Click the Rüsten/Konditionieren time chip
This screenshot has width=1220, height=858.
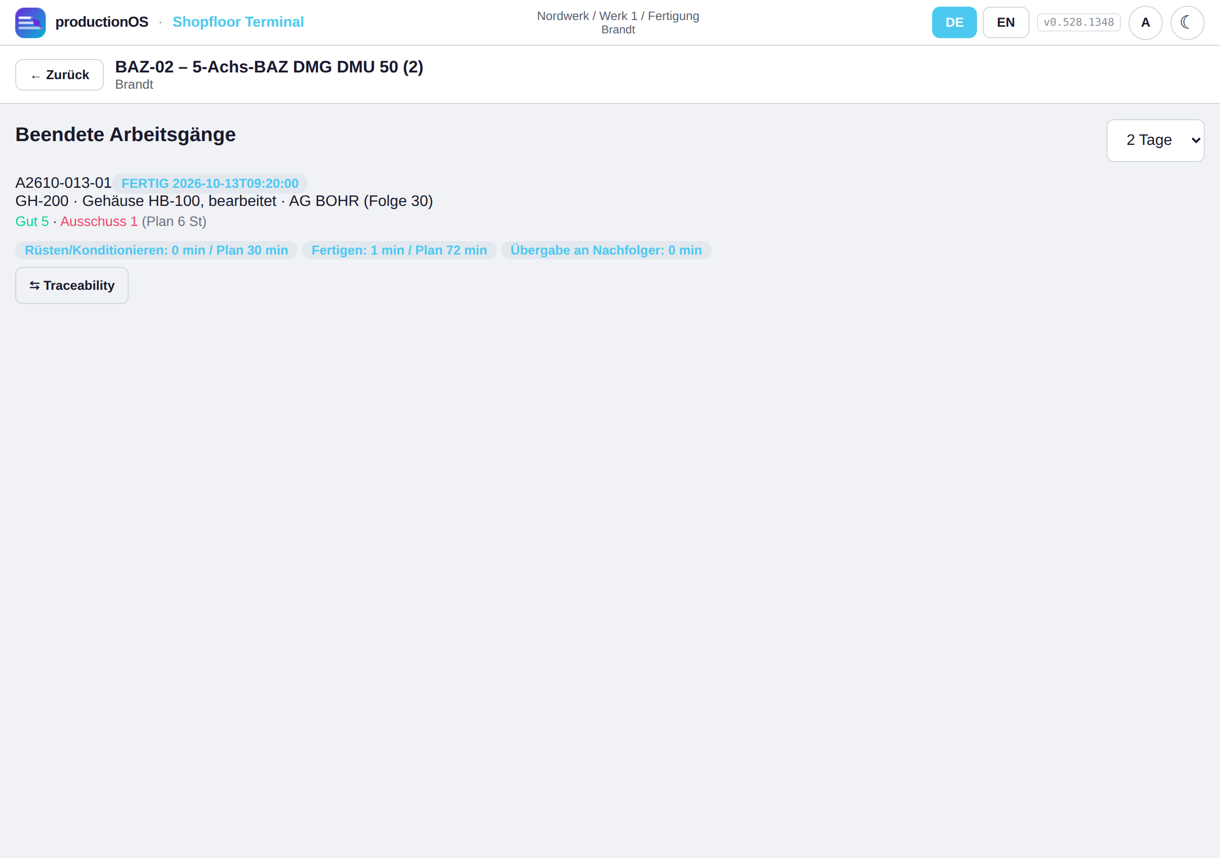click(156, 250)
